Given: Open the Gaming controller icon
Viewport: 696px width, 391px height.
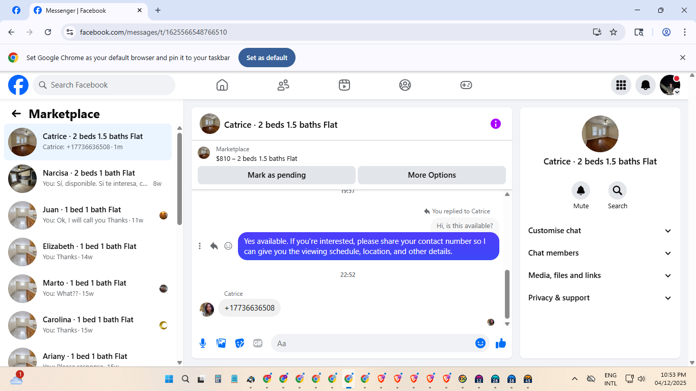Looking at the screenshot, I should tap(466, 85).
